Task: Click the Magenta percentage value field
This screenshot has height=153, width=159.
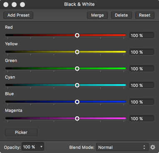Action: (142, 118)
